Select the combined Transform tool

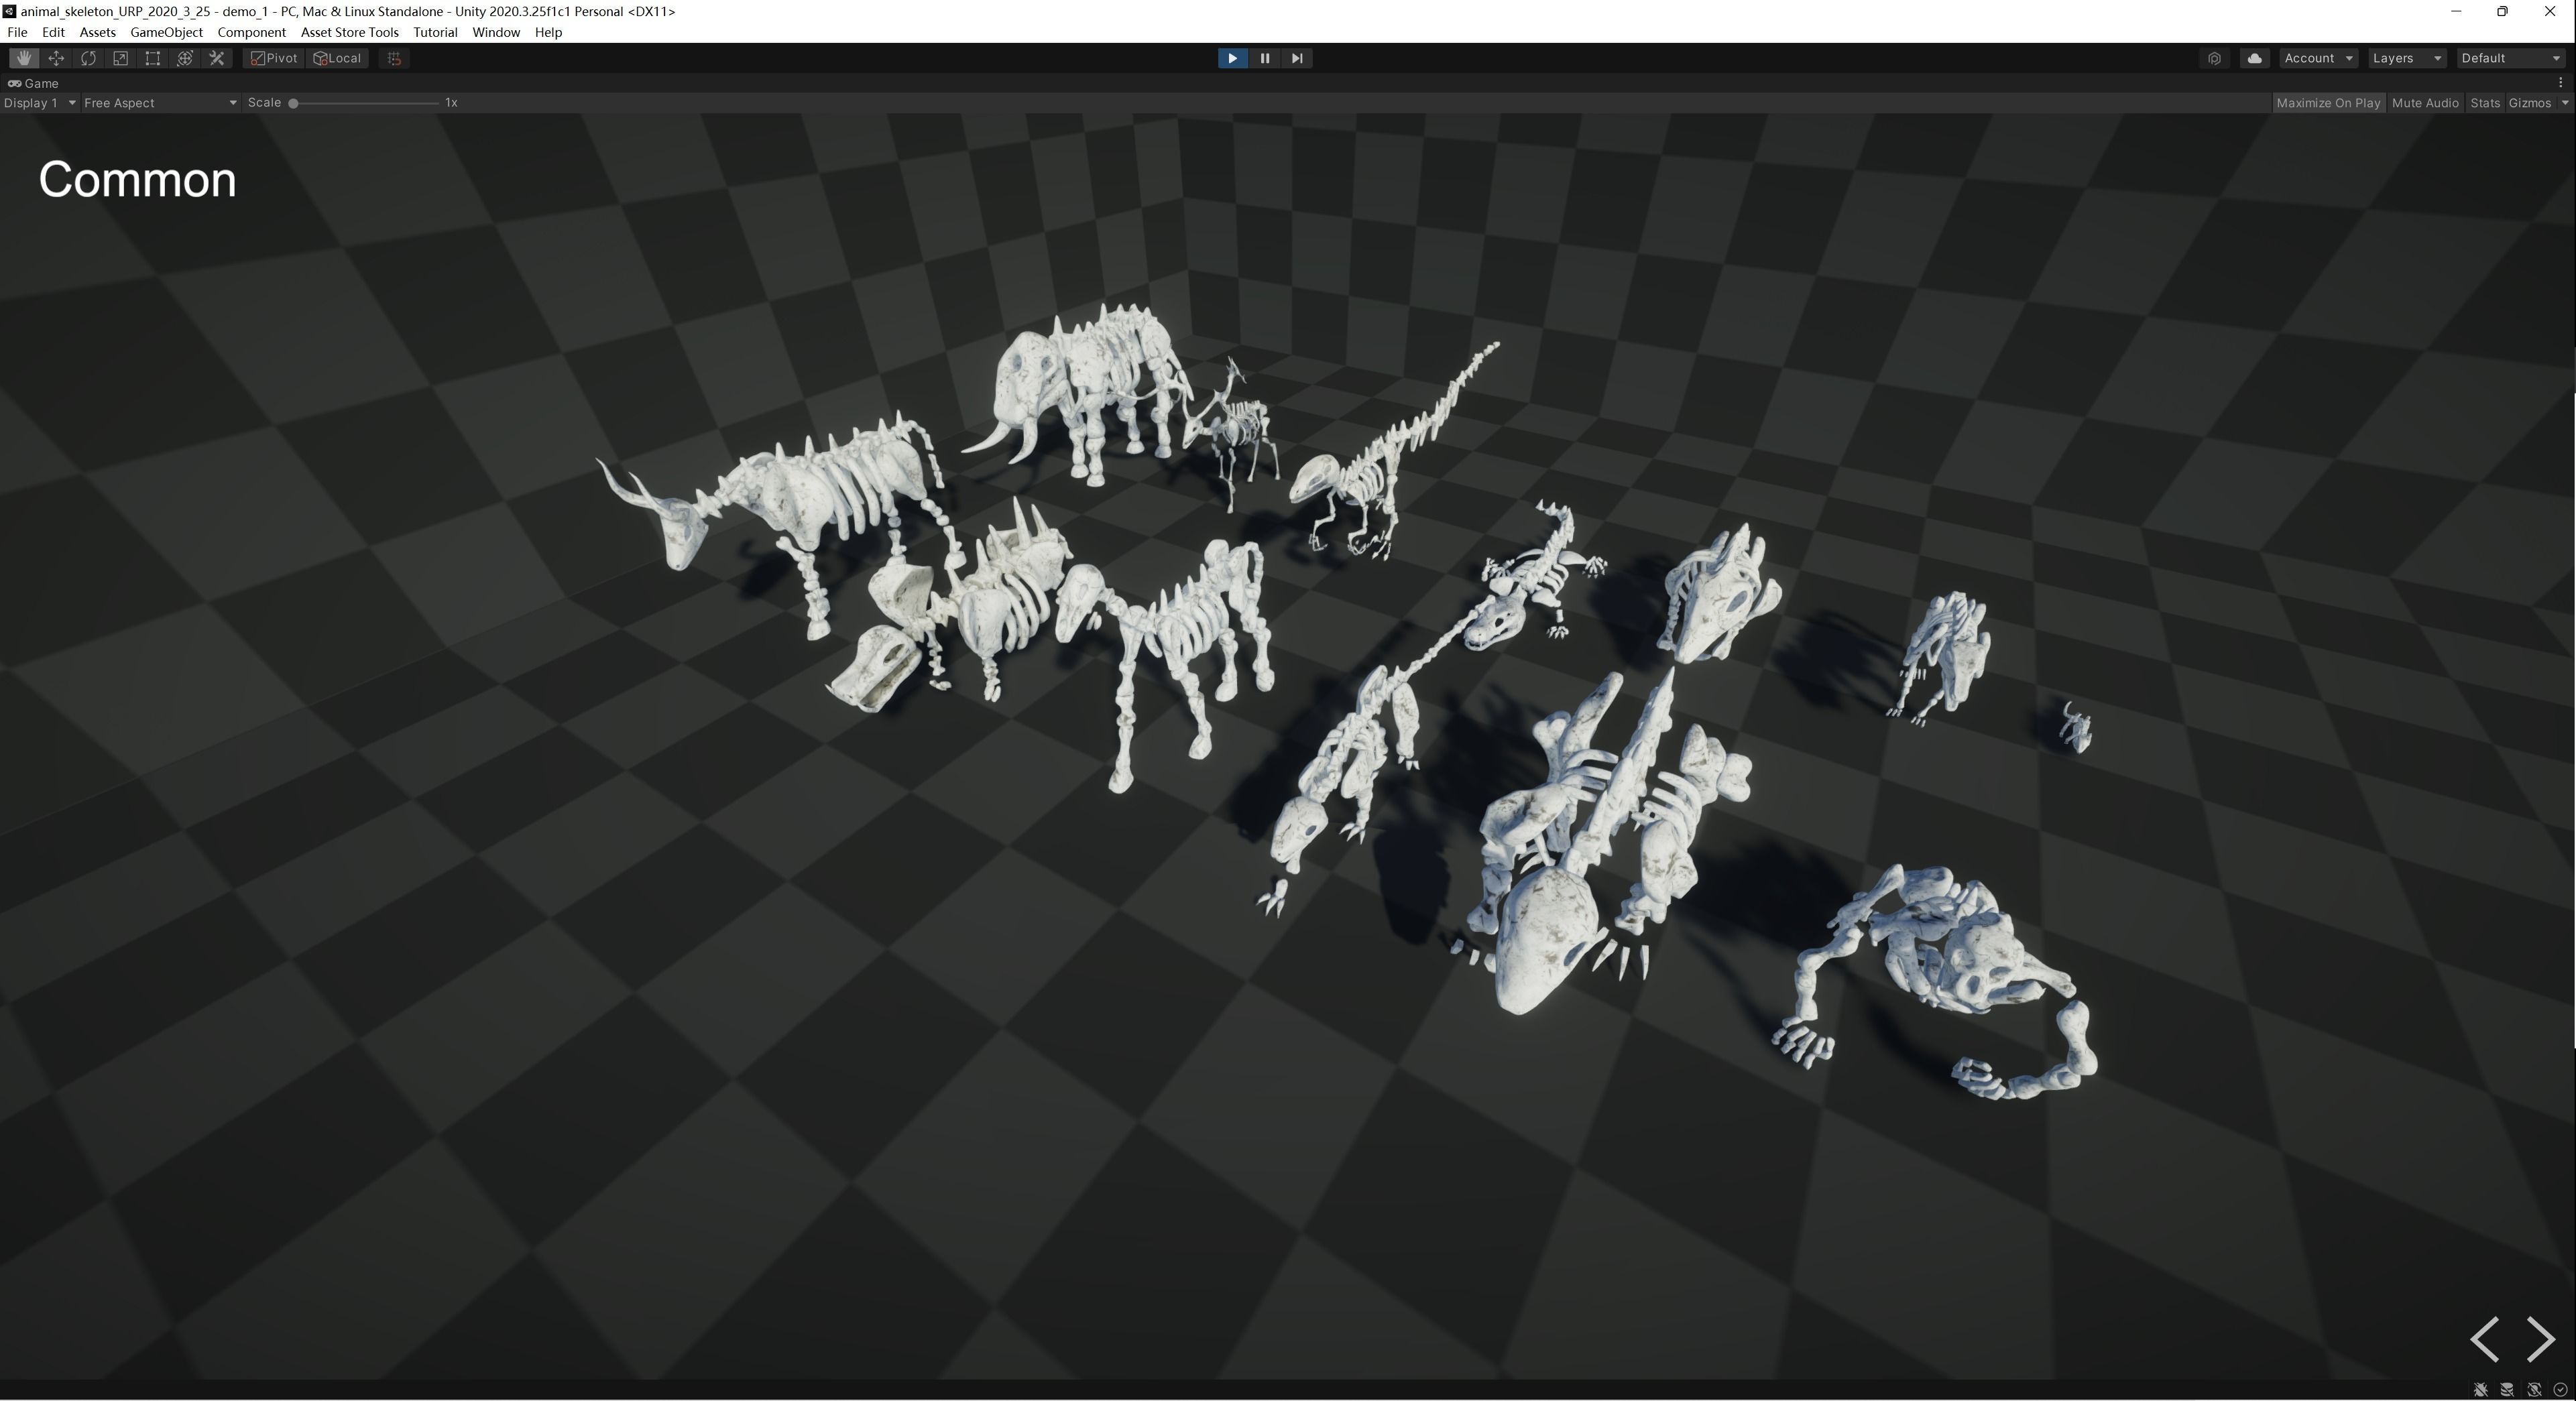tap(184, 58)
